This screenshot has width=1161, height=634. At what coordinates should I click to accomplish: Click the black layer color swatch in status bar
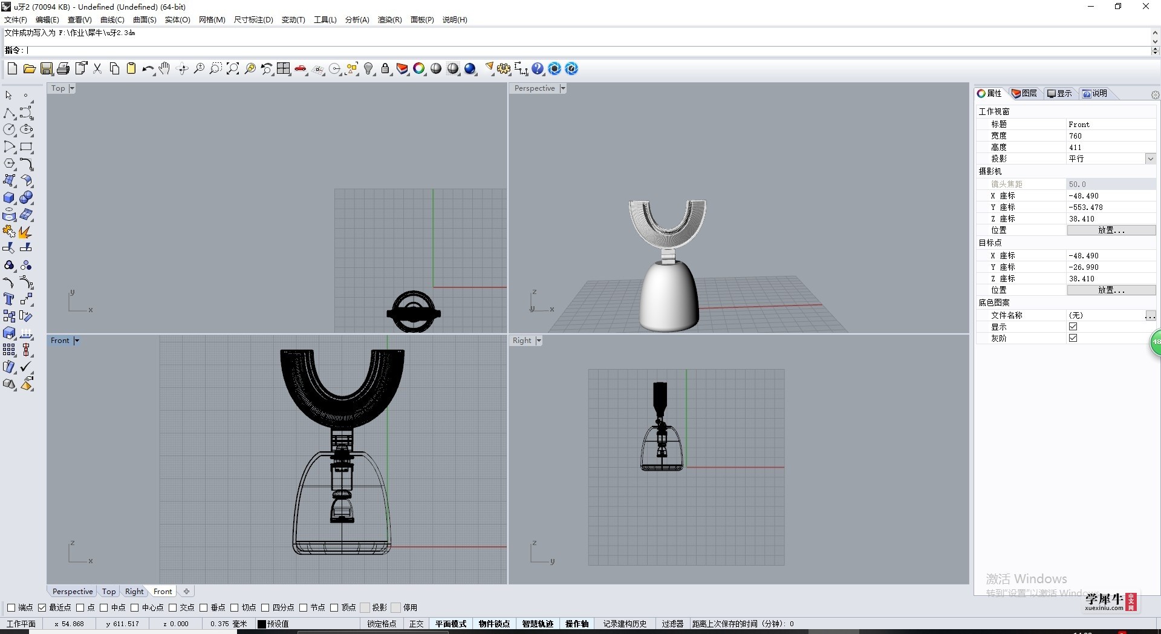(262, 624)
